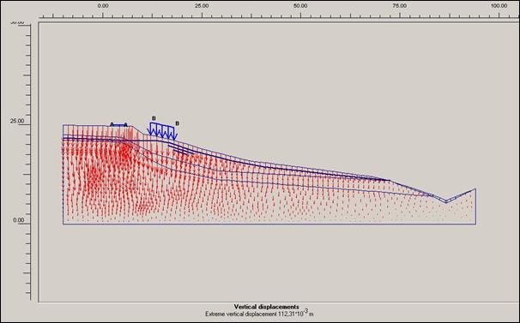Select the left 'B' load label

[154, 118]
